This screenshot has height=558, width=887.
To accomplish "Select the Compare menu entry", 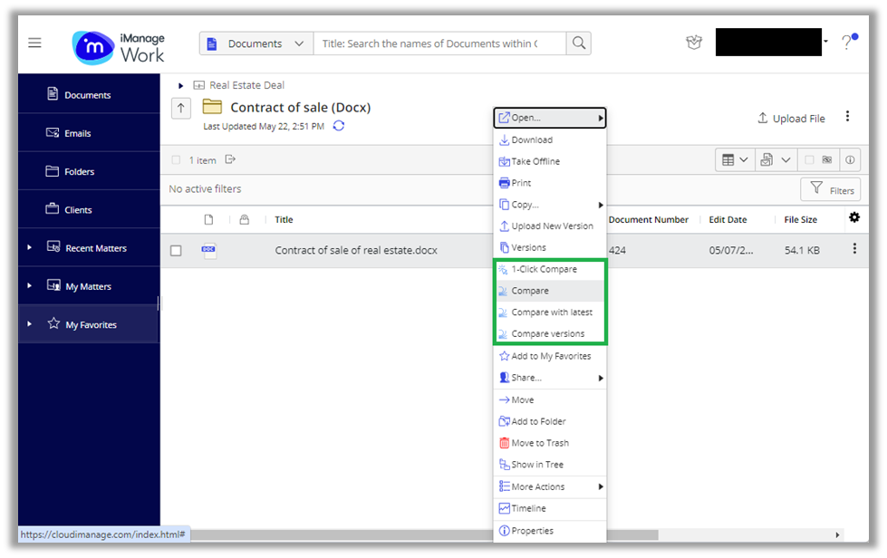I will coord(550,291).
